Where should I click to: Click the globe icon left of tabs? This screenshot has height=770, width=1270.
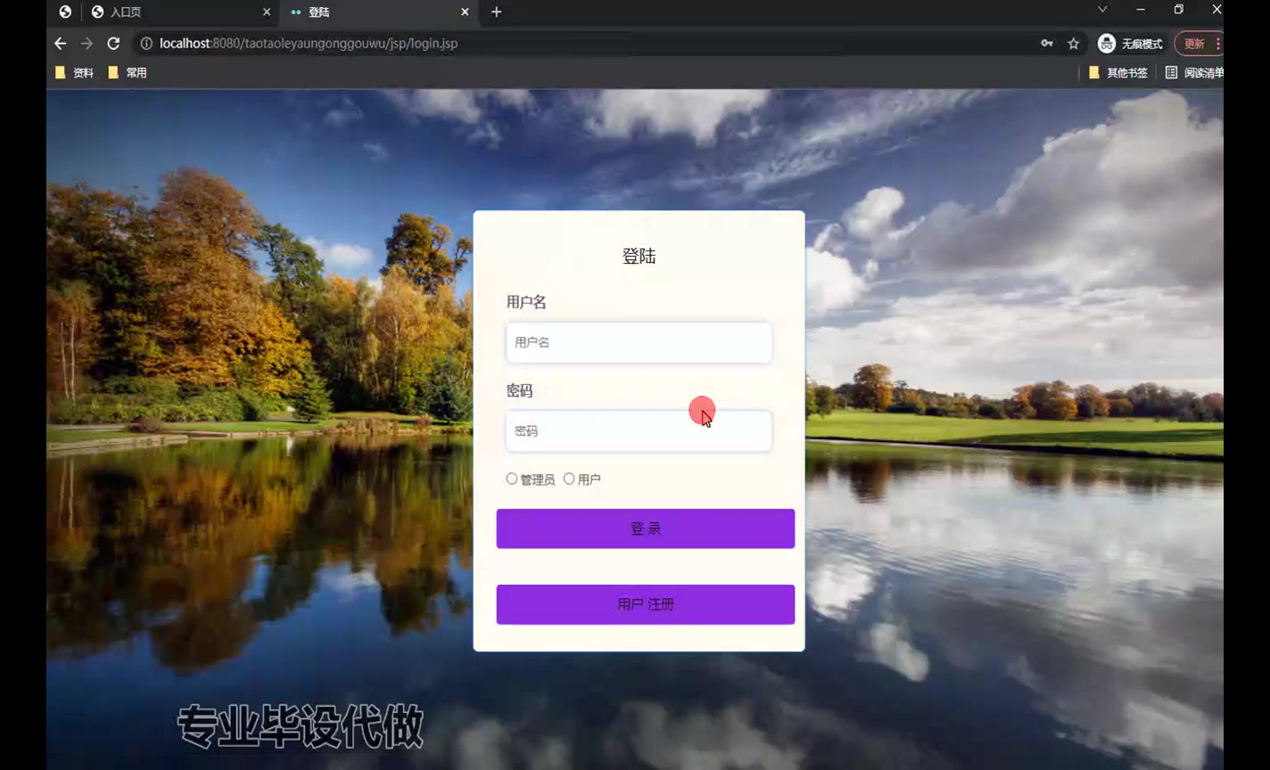[65, 12]
